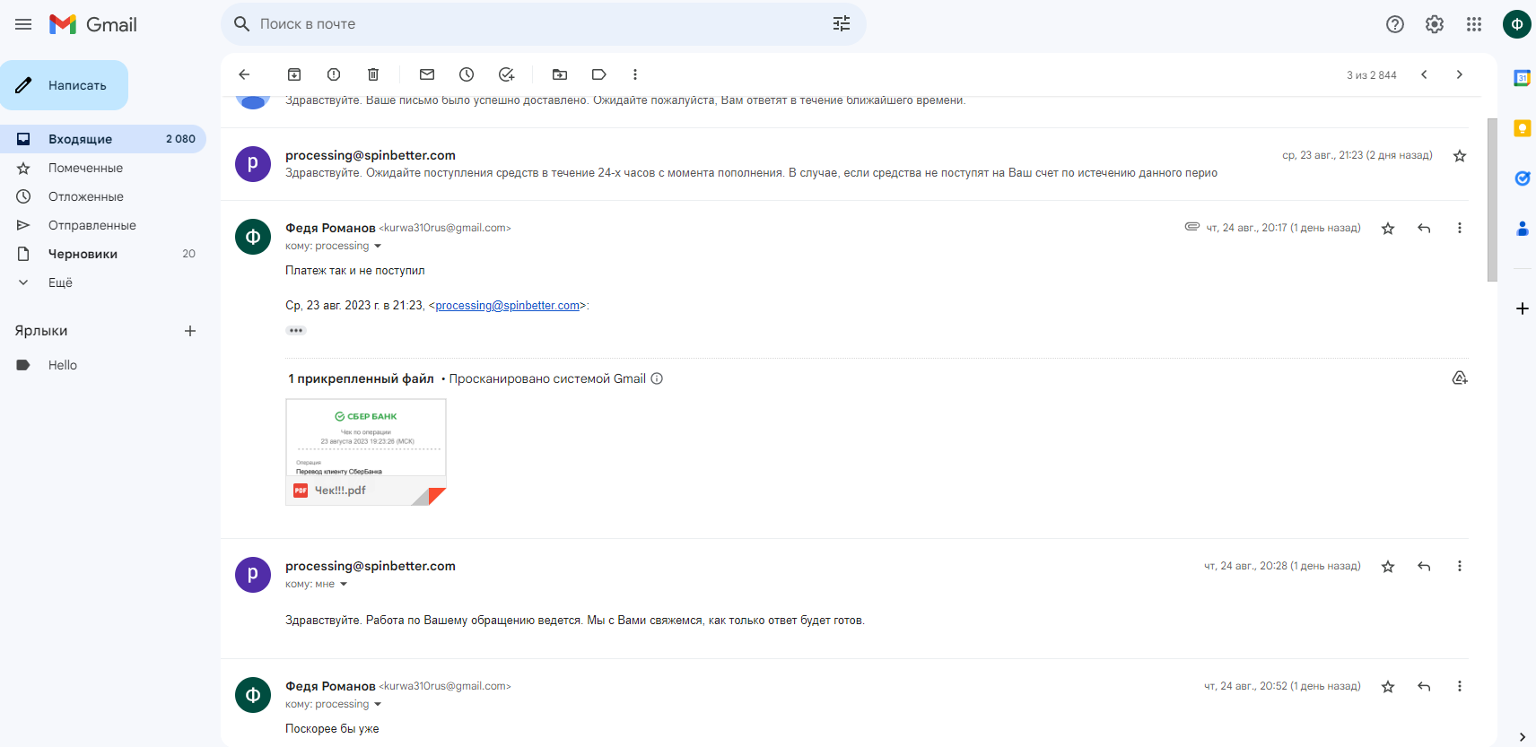Star the 21:23 message from processing@spinbetter.com
The image size is (1536, 747).
coord(1460,156)
